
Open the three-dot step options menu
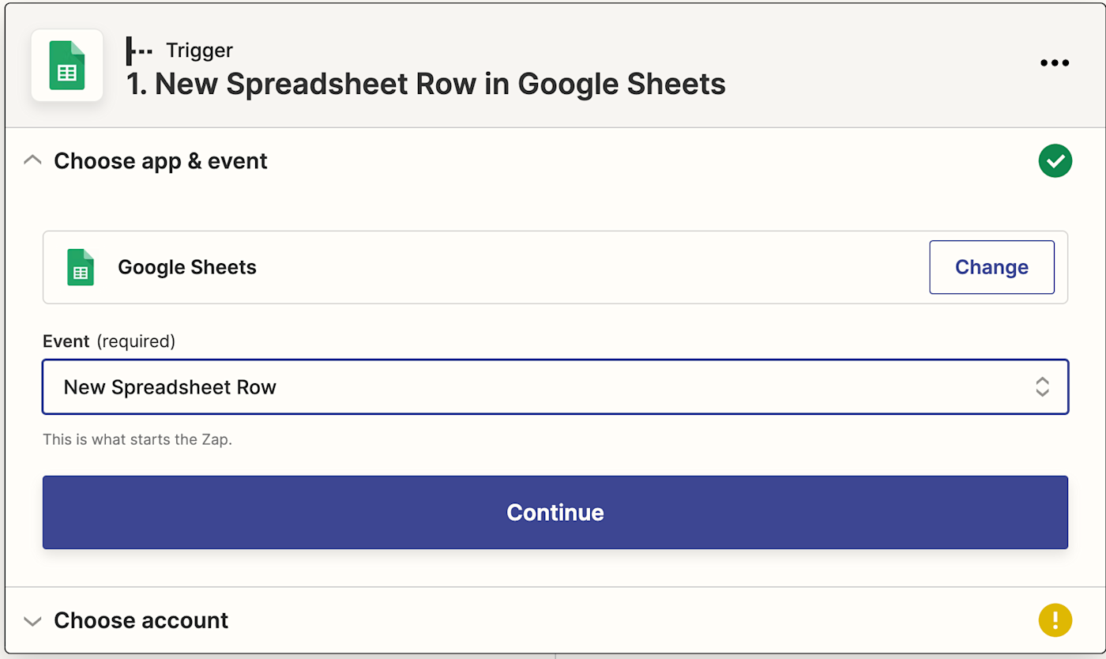(x=1055, y=63)
